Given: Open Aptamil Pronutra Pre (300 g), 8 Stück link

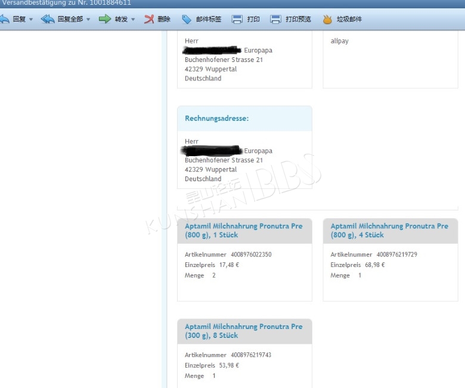Looking at the screenshot, I should pos(243,331).
